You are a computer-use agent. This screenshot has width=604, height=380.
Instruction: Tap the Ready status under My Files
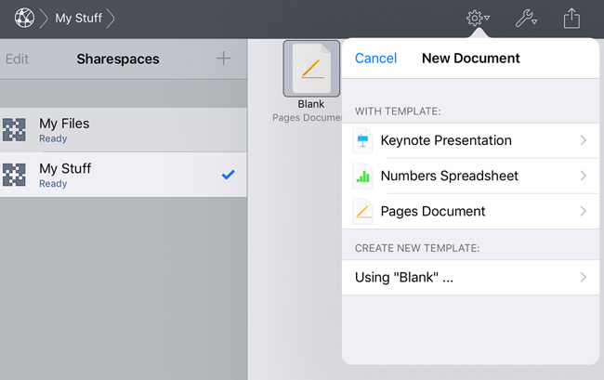[x=53, y=138]
